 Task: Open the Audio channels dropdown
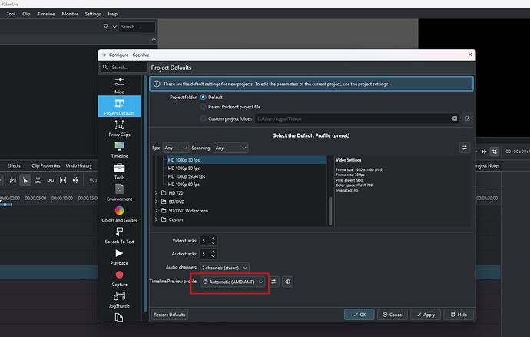pos(224,268)
